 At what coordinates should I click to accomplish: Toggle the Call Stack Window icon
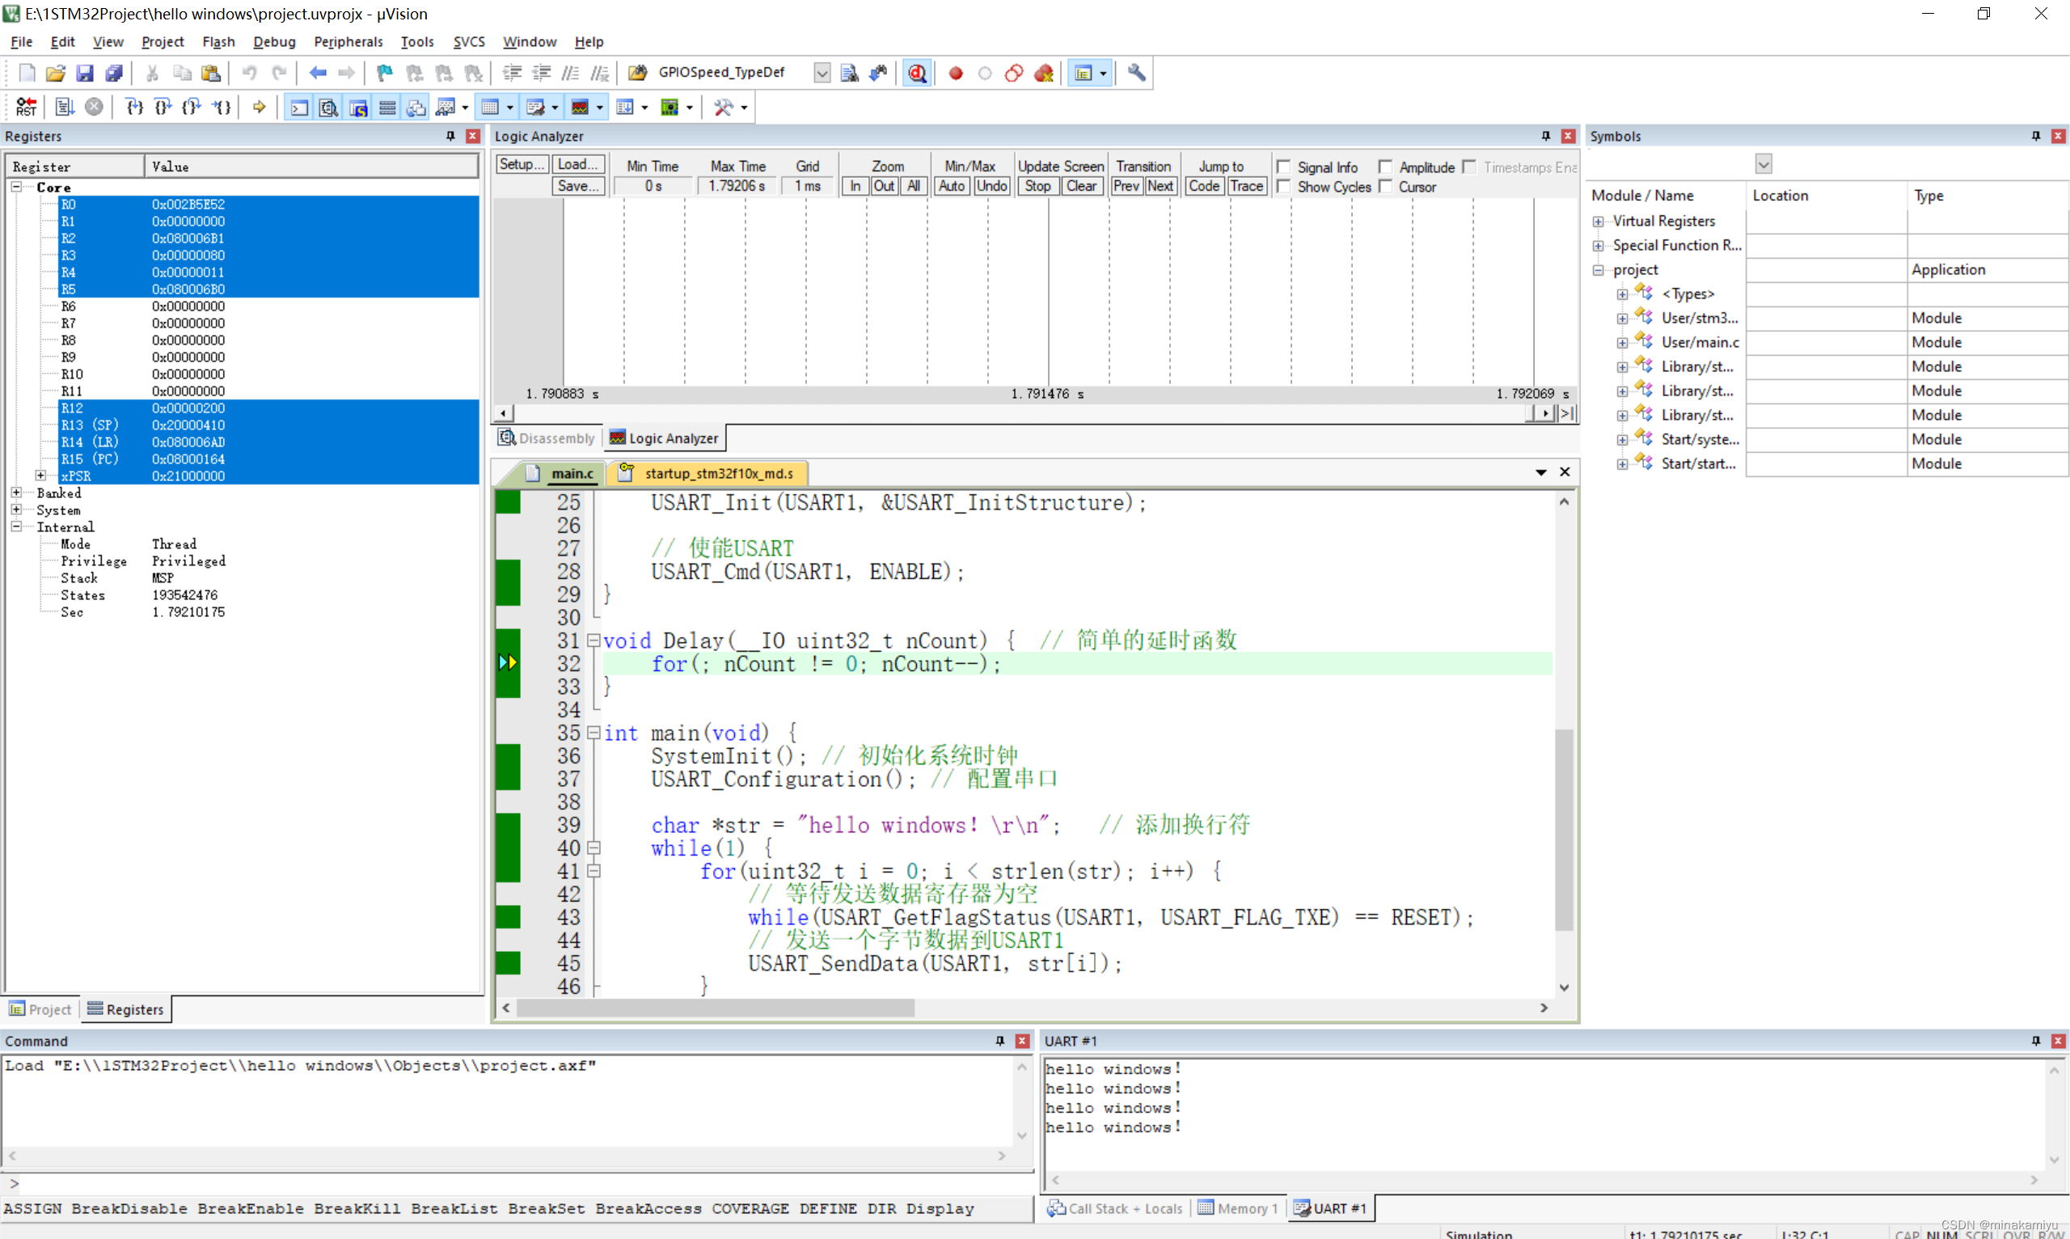[416, 107]
